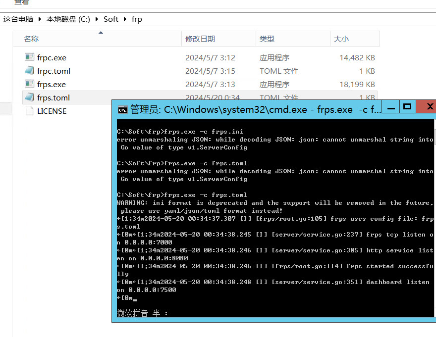Click the frpc.toml file name
Screen dimensions: 436x337
click(x=54, y=71)
